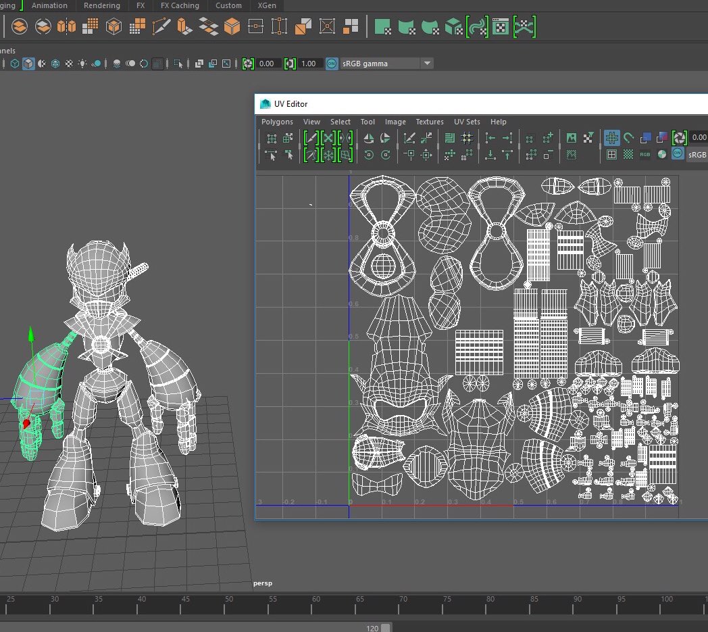This screenshot has width=708, height=632.
Task: Click the UV Editor exposure aperture icon
Action: click(x=680, y=138)
